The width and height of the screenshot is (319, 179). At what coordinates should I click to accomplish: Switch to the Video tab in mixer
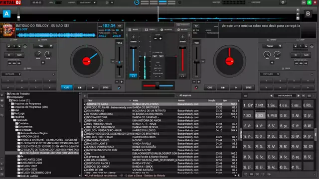(x=150, y=30)
